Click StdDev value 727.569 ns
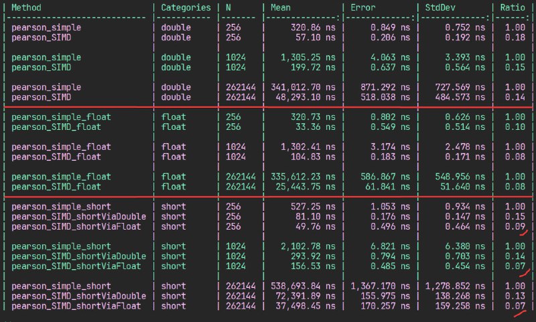The image size is (536, 322). pyautogui.click(x=460, y=88)
